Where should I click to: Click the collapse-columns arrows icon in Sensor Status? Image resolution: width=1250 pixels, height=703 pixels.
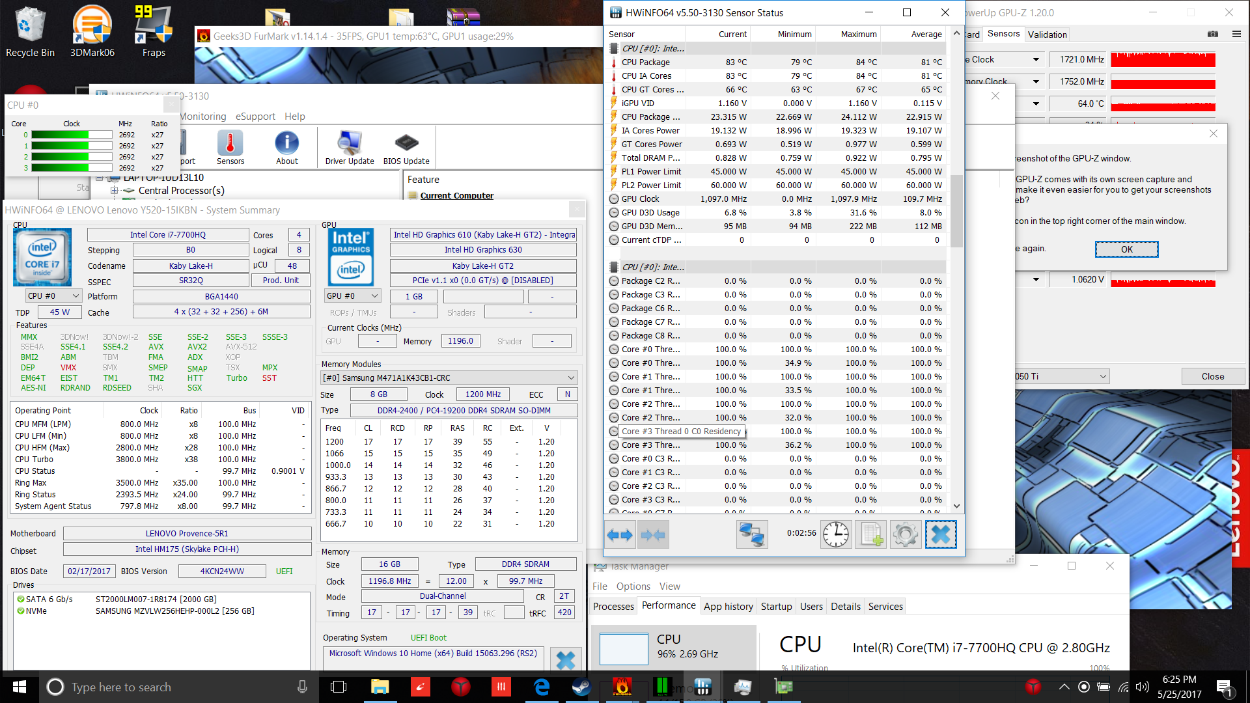tap(653, 535)
